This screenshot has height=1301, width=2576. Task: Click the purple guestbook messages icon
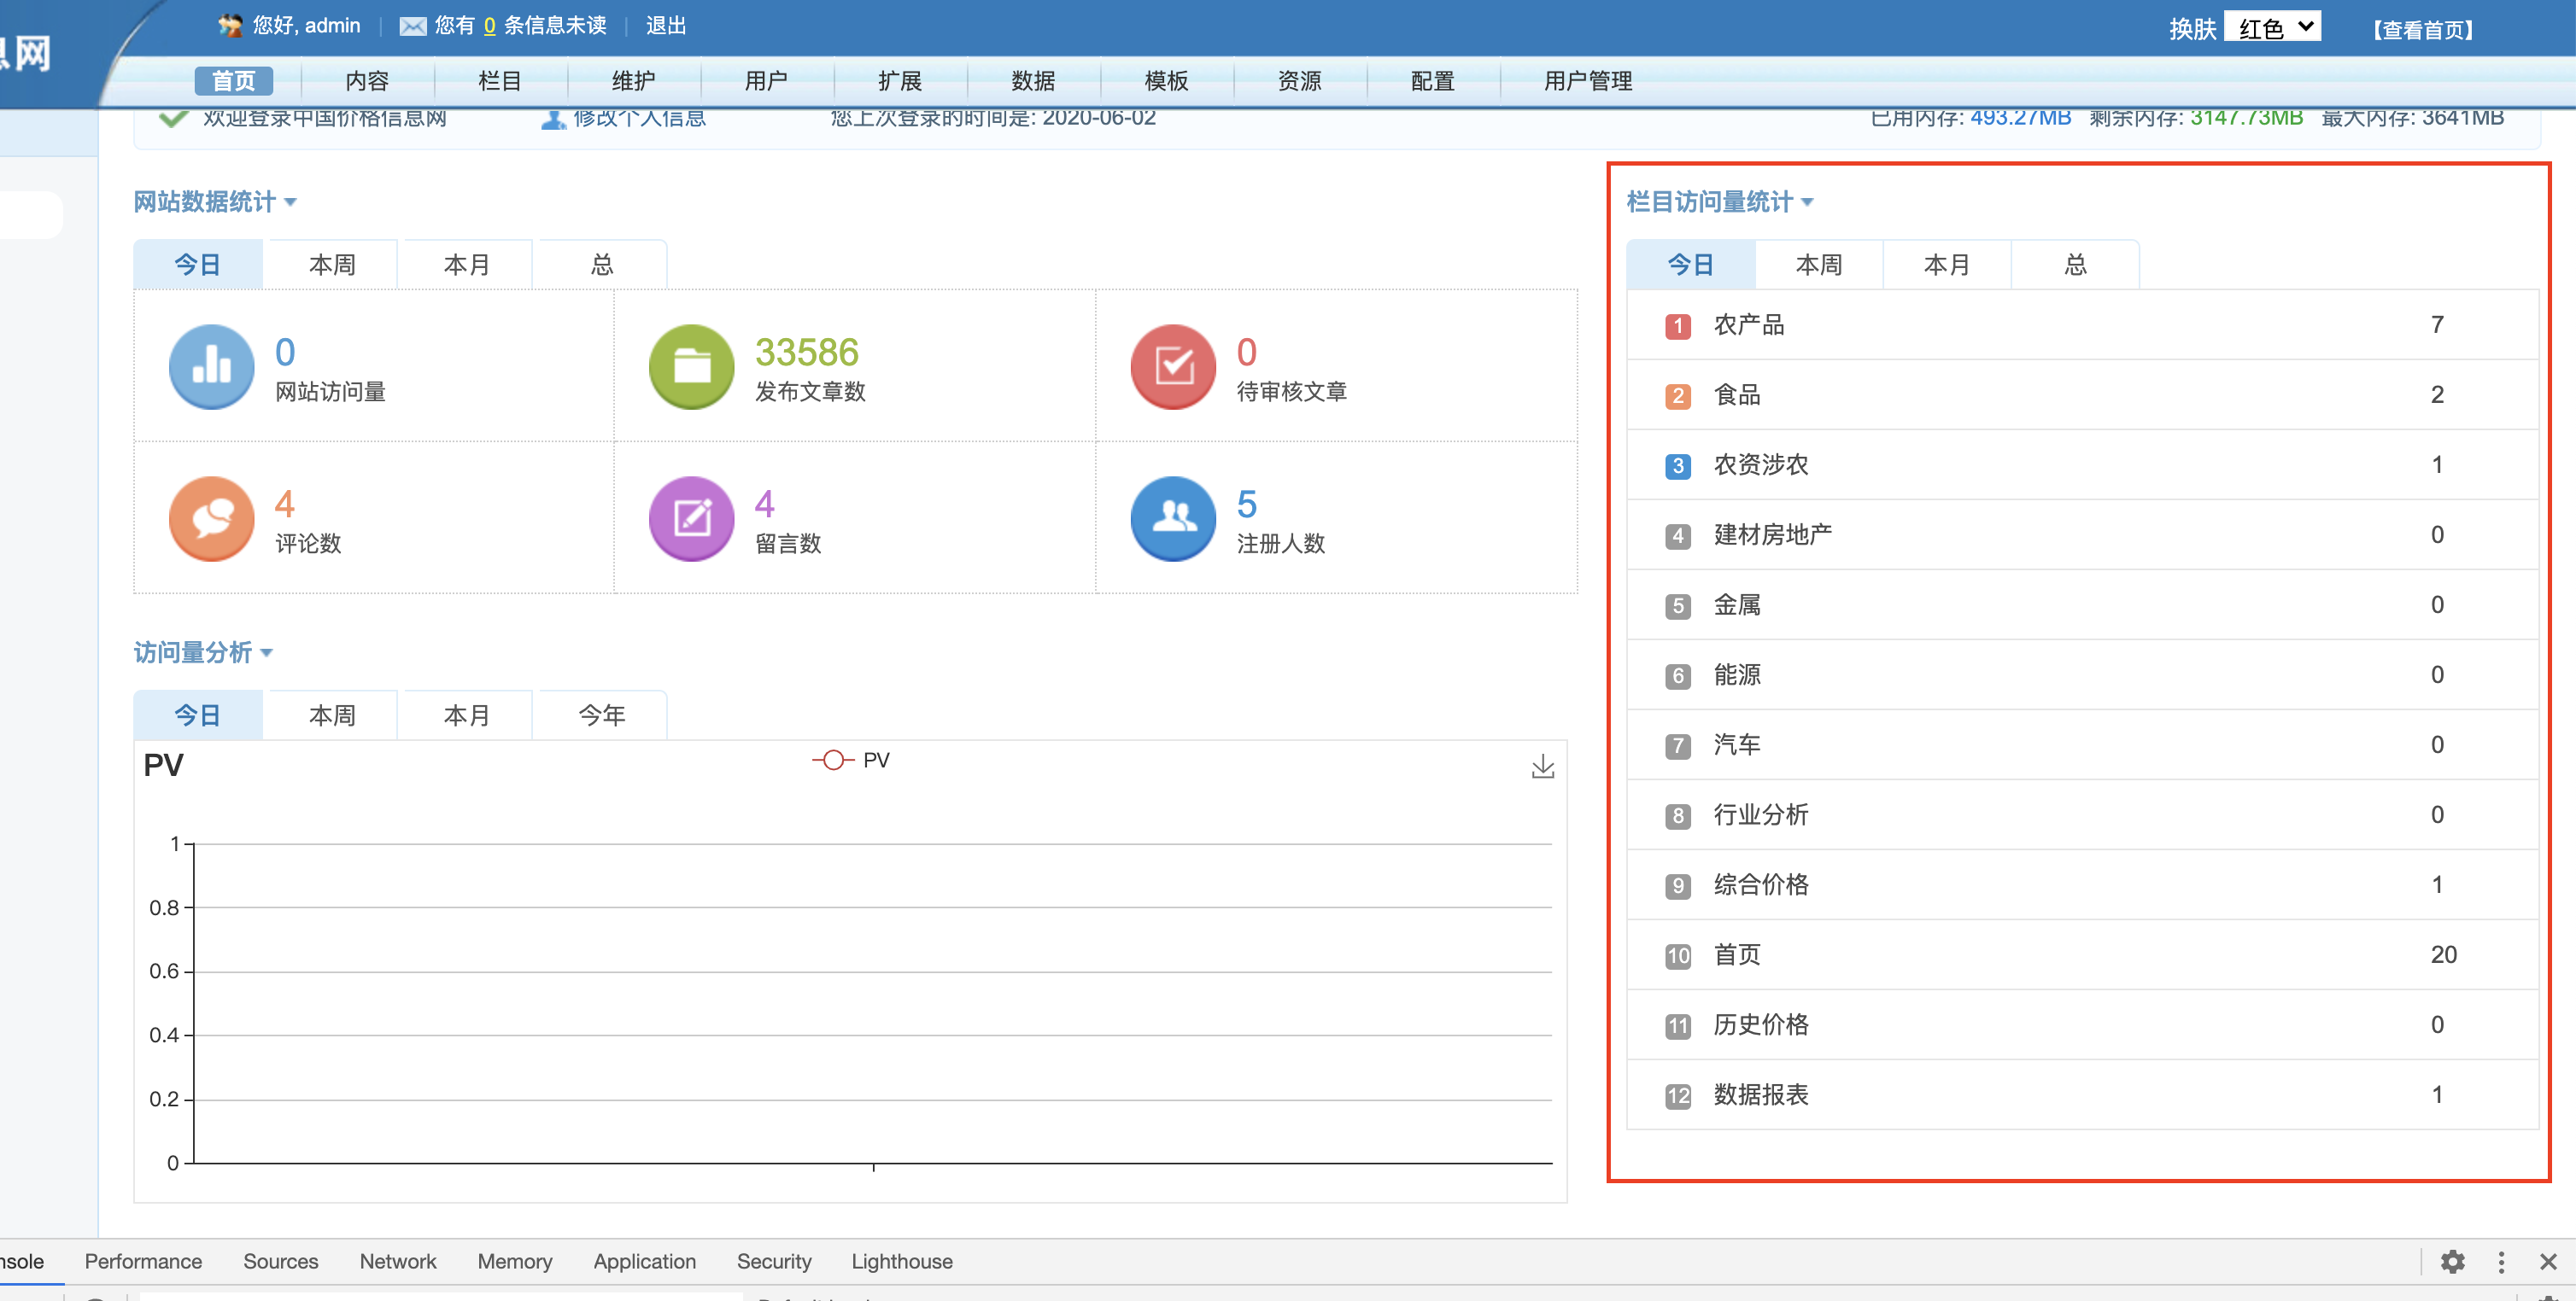[x=691, y=518]
